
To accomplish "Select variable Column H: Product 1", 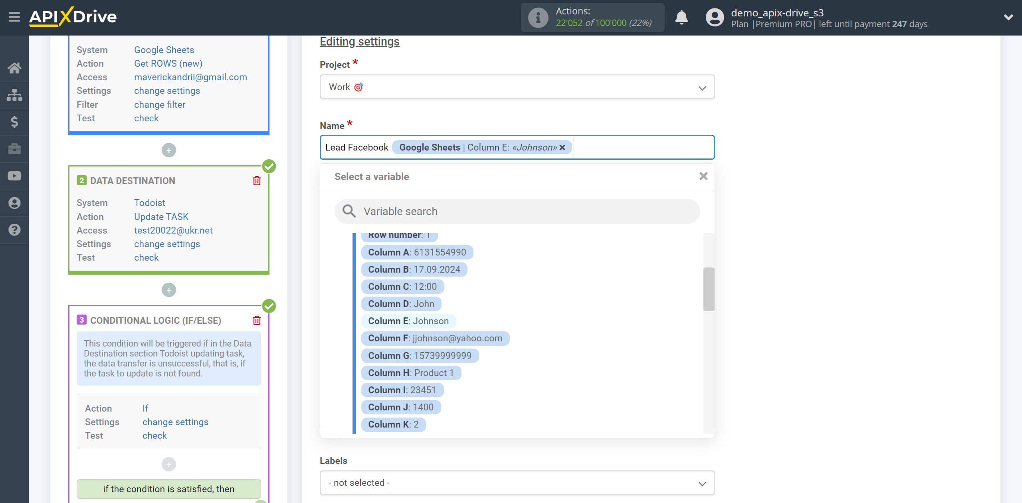I will pos(411,373).
